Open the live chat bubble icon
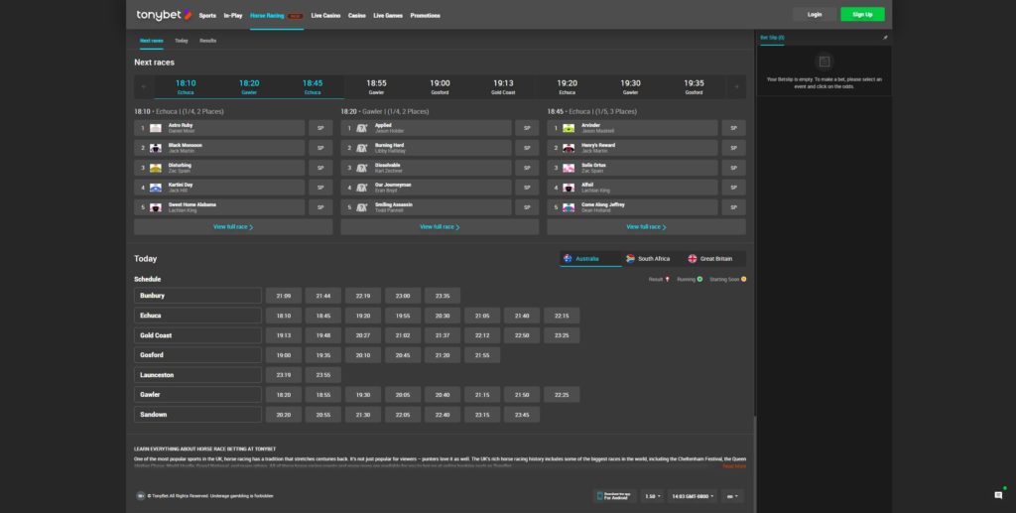Image resolution: width=1016 pixels, height=513 pixels. tap(998, 495)
